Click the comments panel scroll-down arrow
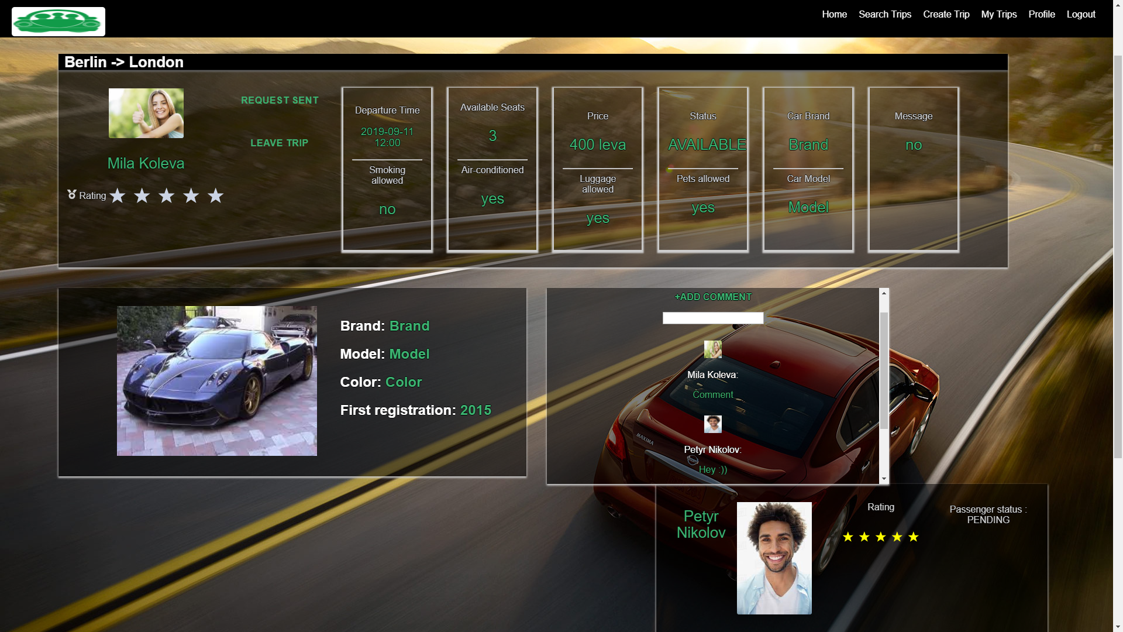1123x632 pixels. pos(884,479)
